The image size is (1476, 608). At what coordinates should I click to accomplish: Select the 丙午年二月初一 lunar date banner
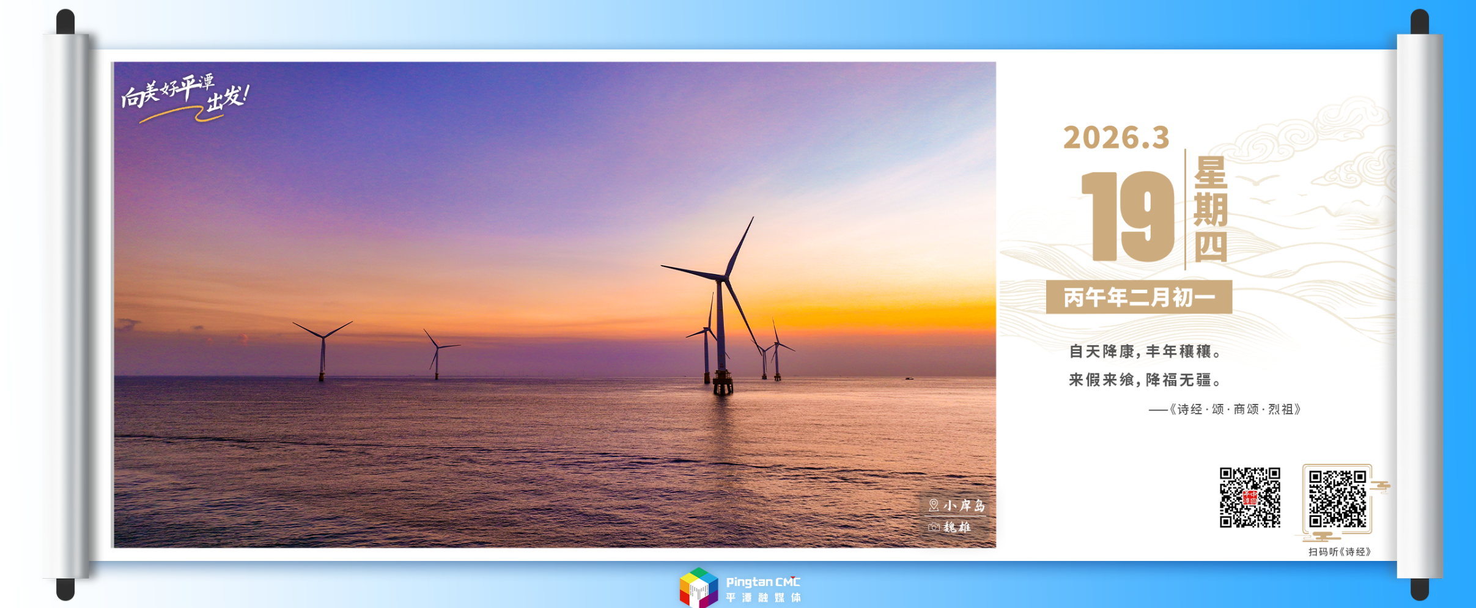(x=1138, y=298)
